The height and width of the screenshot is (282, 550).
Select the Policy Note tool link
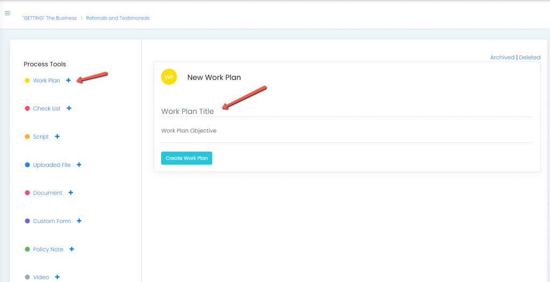[x=48, y=249]
